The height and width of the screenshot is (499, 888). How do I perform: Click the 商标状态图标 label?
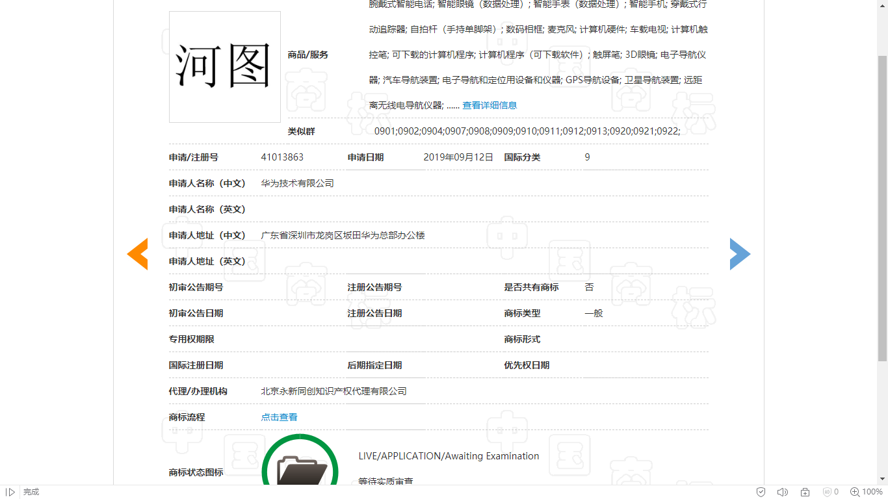[x=196, y=472]
